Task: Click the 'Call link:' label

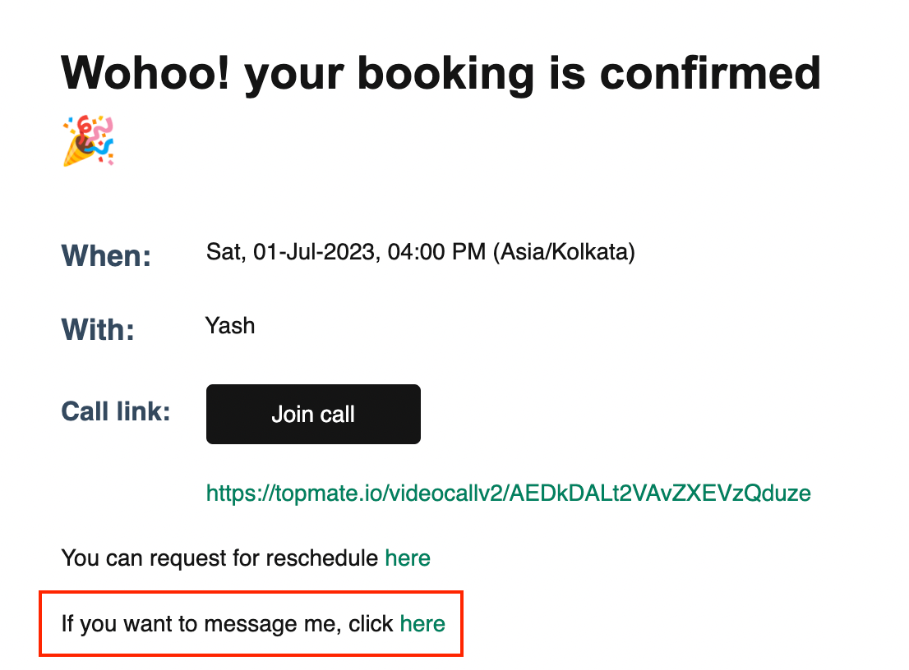Action: [x=116, y=411]
